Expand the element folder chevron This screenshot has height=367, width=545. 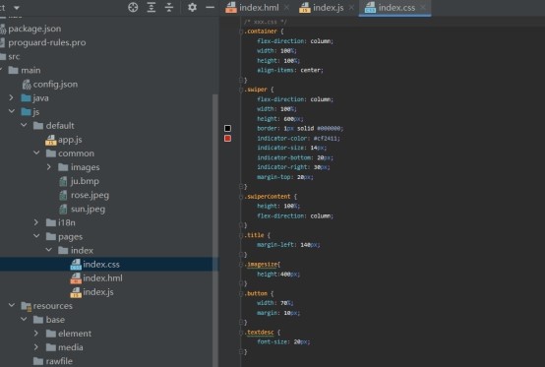tap(36, 333)
